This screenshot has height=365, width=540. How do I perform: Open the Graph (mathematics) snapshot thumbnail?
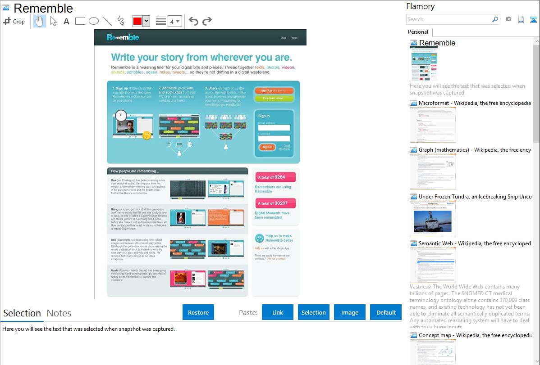click(x=433, y=171)
